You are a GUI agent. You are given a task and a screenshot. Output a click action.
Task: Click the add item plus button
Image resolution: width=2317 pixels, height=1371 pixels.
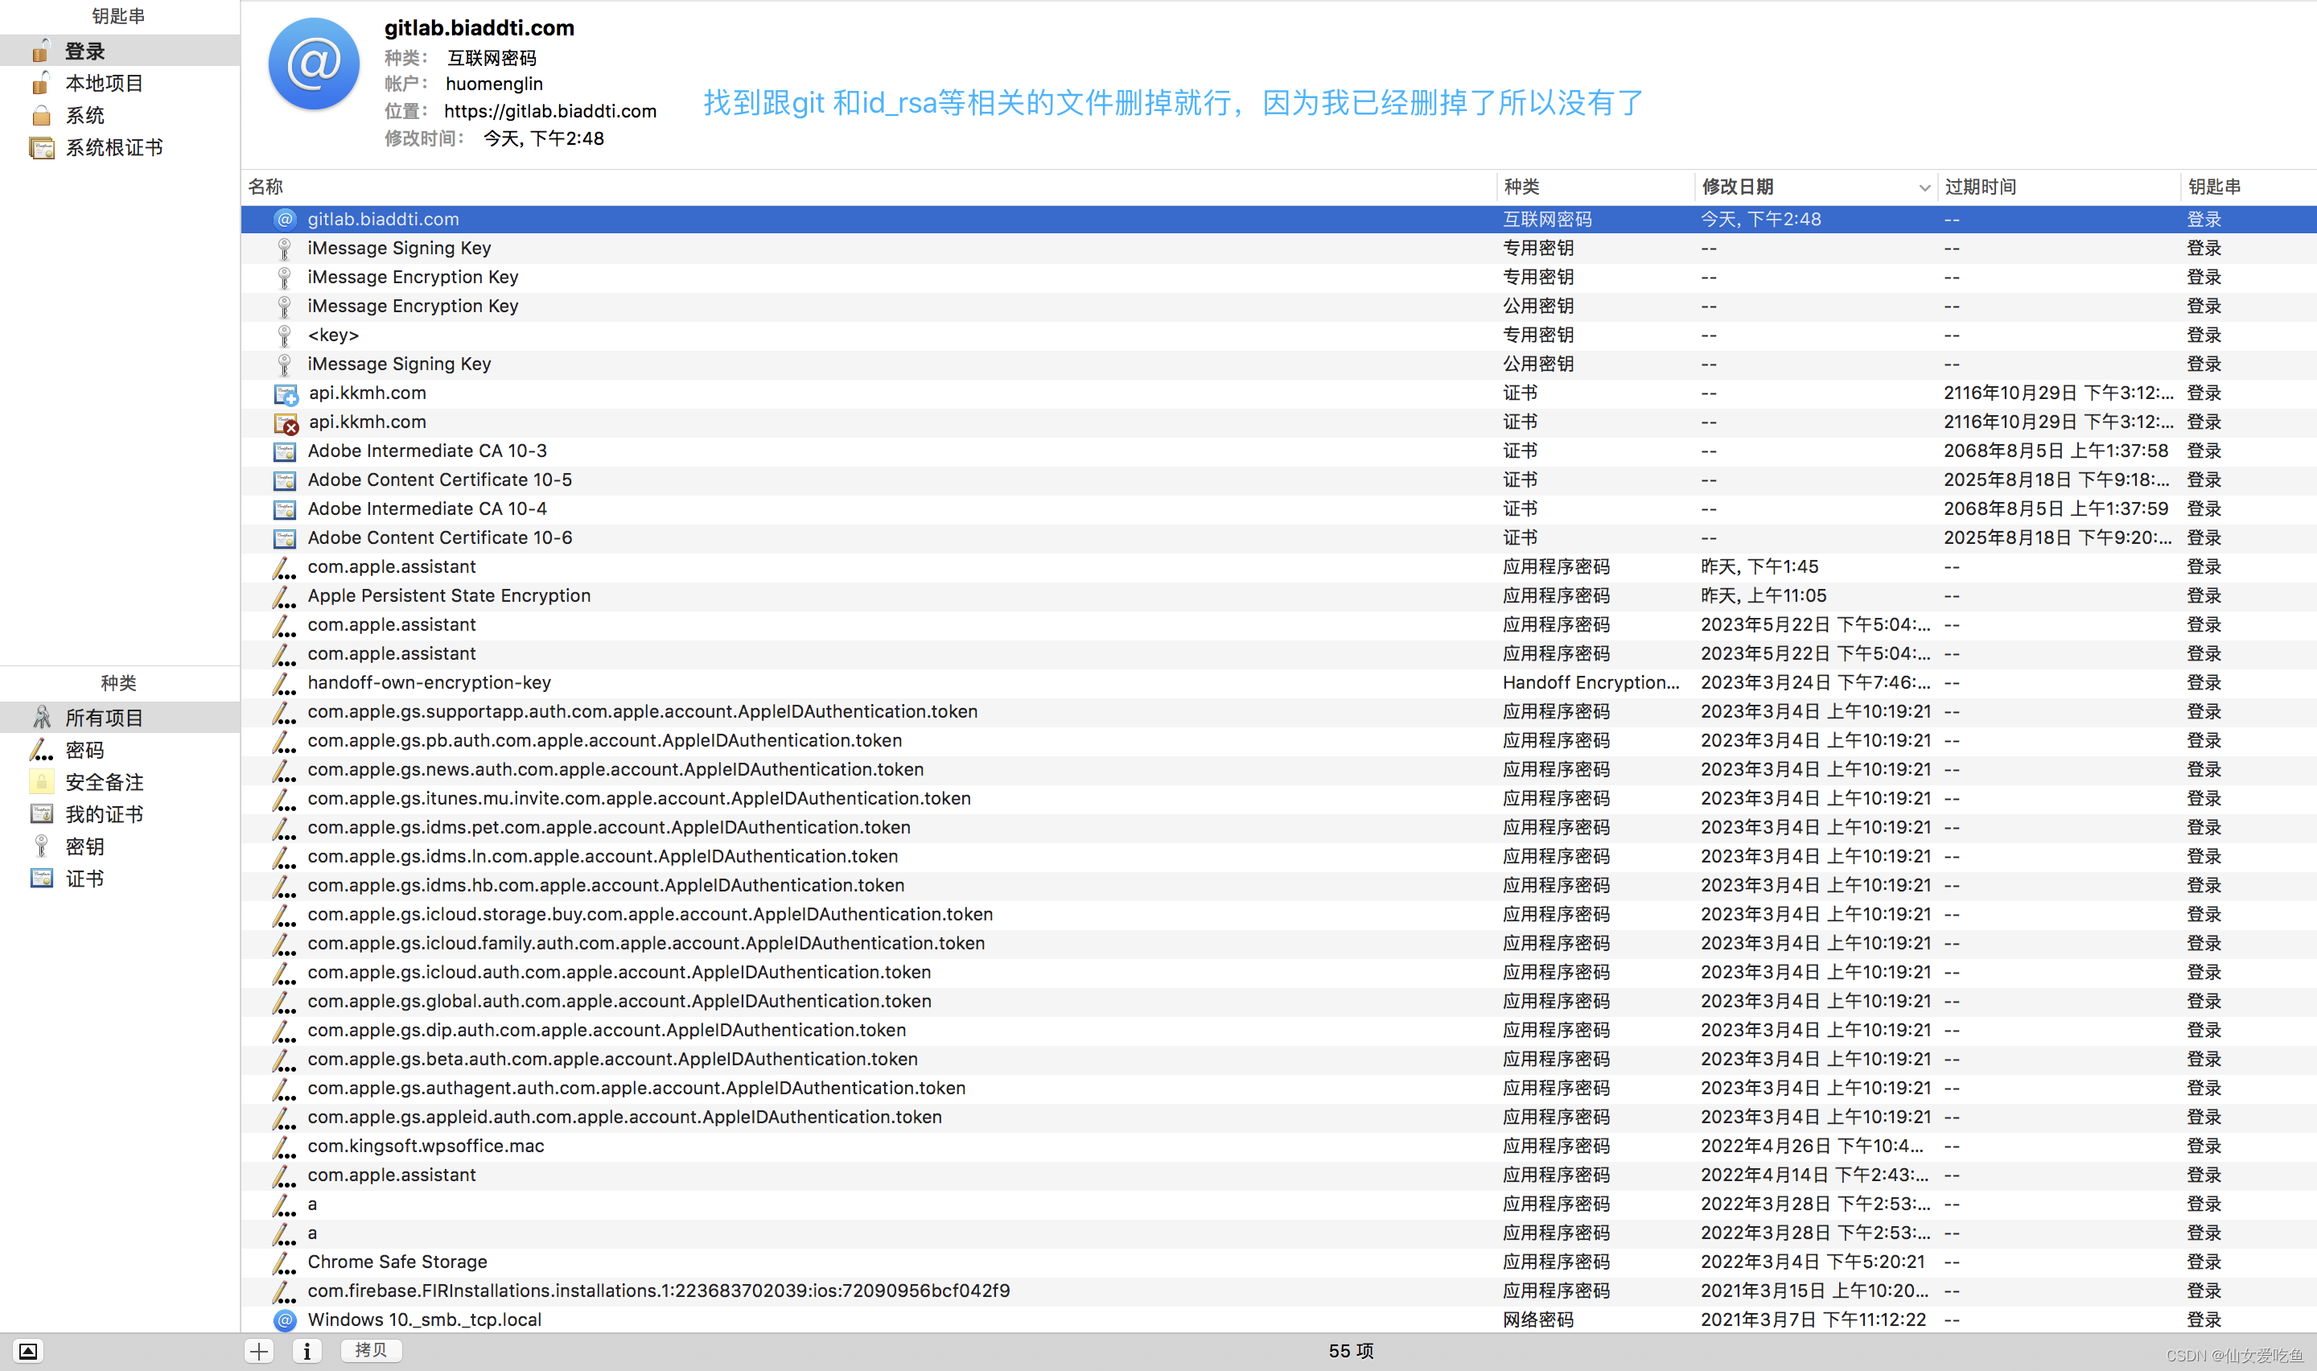(x=260, y=1352)
